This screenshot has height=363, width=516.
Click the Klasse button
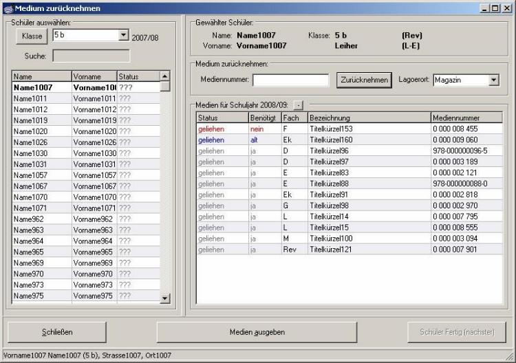[32, 36]
